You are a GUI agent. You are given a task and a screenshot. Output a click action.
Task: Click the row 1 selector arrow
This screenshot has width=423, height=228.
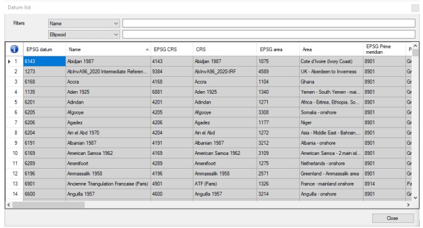(9, 61)
